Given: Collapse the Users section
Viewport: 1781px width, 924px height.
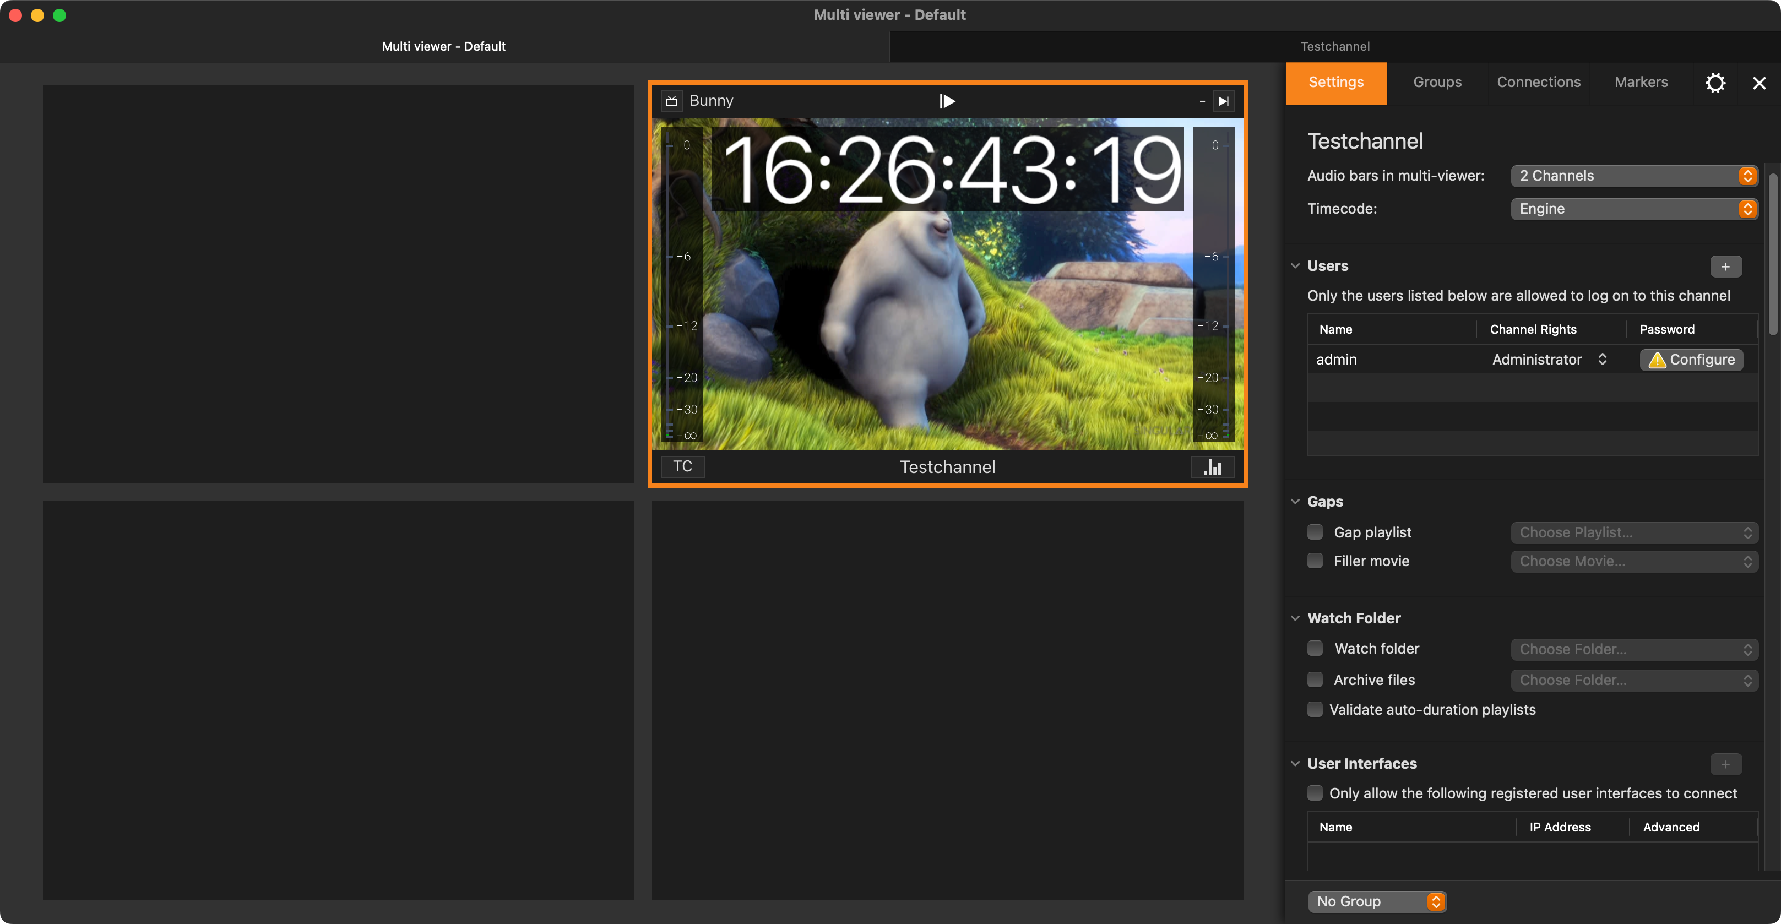Looking at the screenshot, I should 1295,266.
